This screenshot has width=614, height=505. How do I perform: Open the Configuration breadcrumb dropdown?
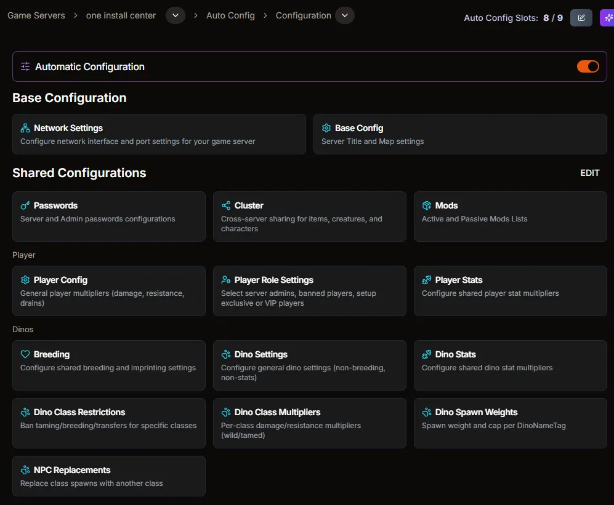pos(344,15)
